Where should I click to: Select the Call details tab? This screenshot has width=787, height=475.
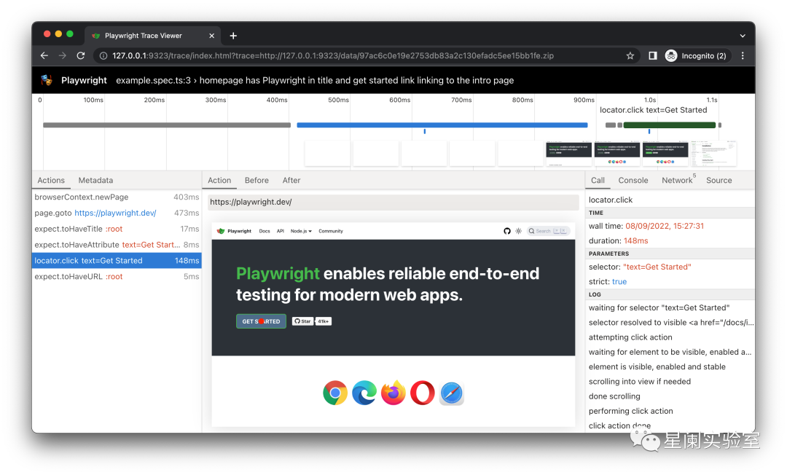pyautogui.click(x=598, y=180)
